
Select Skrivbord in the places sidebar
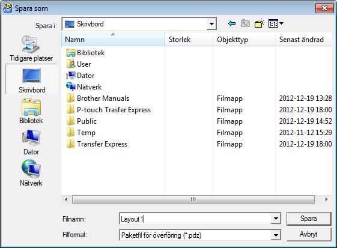tap(32, 79)
